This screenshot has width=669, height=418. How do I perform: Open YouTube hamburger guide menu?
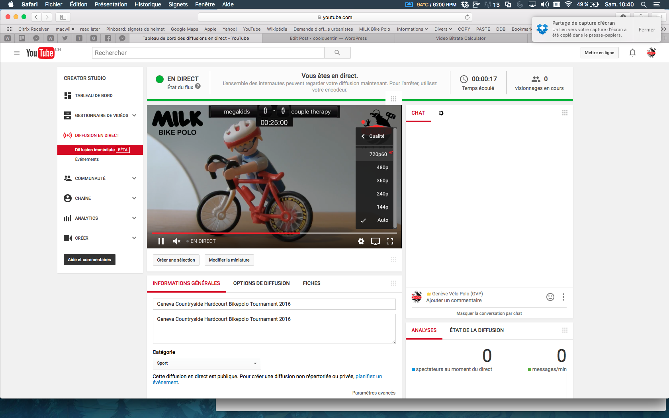click(x=17, y=53)
